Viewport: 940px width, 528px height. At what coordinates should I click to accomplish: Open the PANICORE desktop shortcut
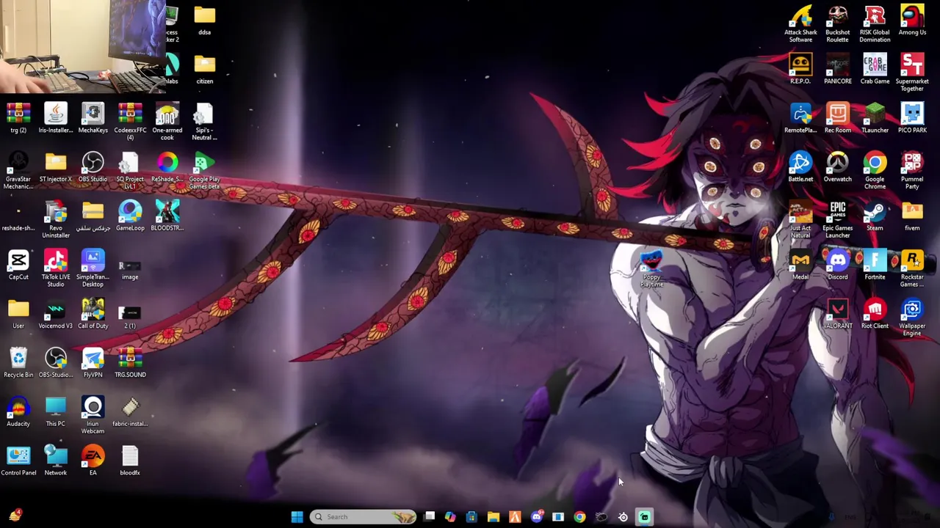(838, 69)
